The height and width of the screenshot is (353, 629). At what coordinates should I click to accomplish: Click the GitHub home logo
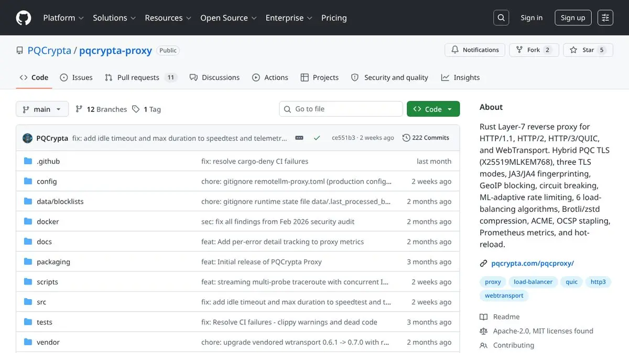[23, 17]
